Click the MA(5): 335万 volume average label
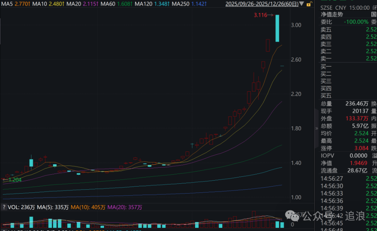 click(53, 207)
